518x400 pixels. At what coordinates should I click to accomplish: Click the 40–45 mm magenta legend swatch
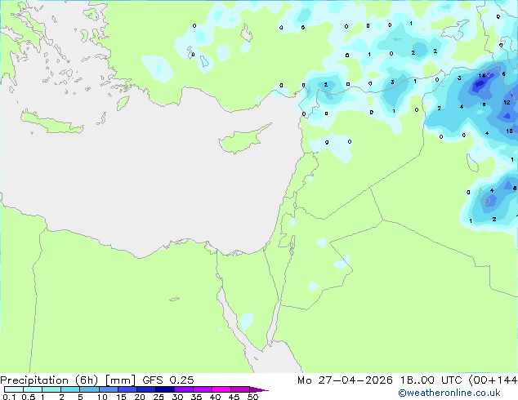point(221,389)
